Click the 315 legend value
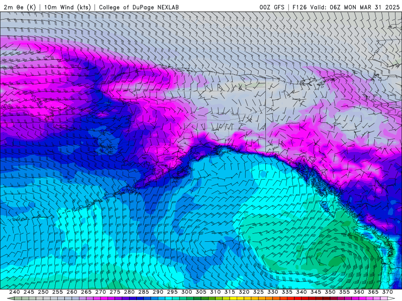402x301 pixels. coord(230,292)
